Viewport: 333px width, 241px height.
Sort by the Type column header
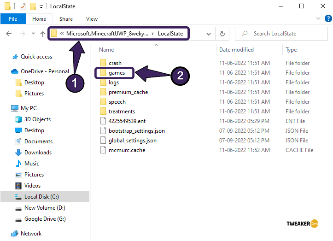coord(291,50)
